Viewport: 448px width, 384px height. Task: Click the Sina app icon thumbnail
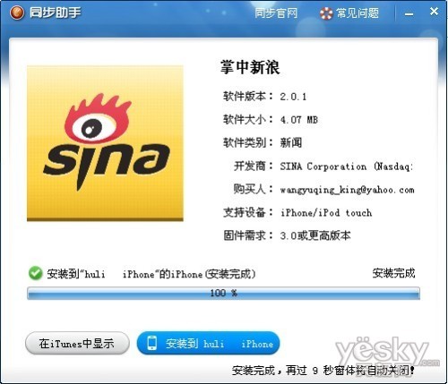pyautogui.click(x=105, y=143)
